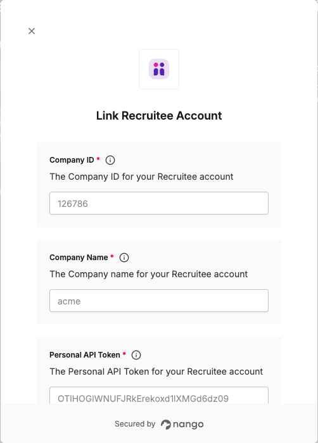The width and height of the screenshot is (318, 443).
Task: Click the Nango bird logo in footer
Action: 166,425
